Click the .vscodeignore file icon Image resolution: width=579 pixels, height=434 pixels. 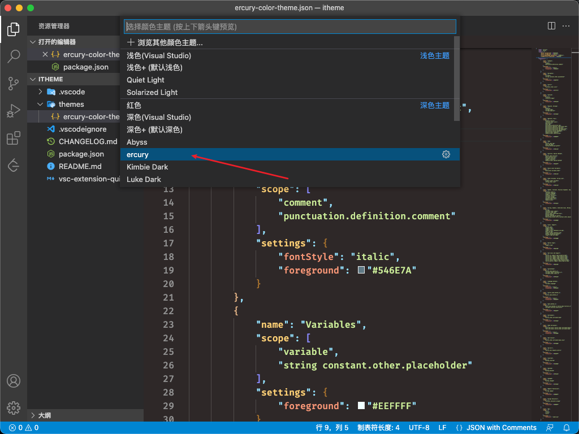(x=51, y=129)
